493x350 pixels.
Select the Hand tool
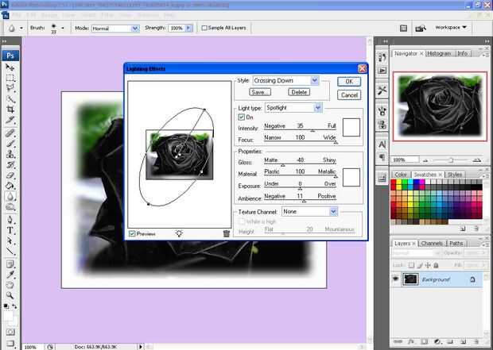(10, 285)
